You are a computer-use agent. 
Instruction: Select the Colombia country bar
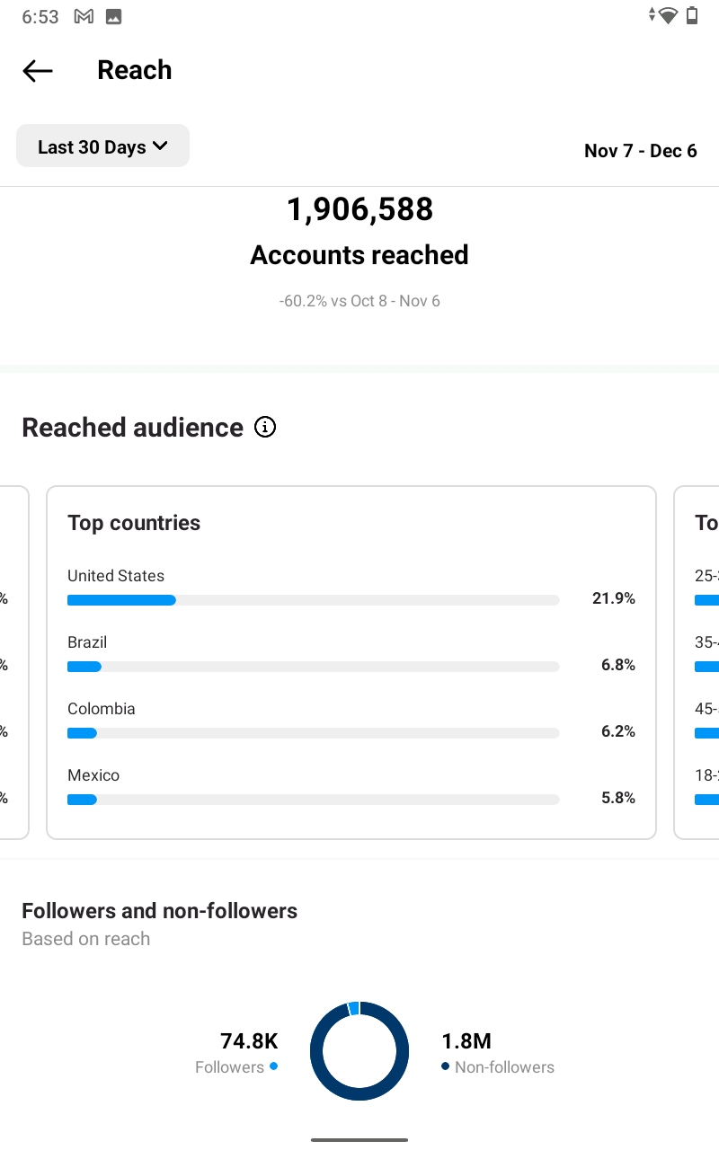(314, 733)
